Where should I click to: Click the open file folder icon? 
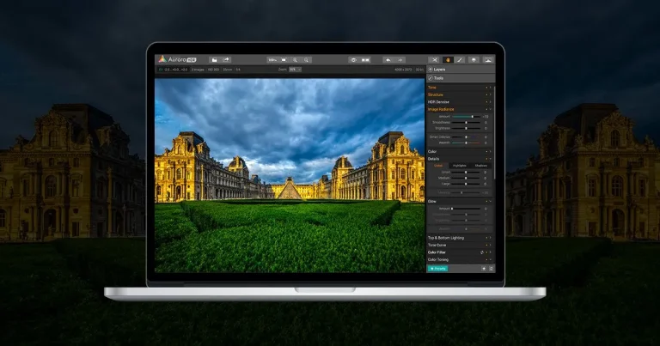pyautogui.click(x=214, y=59)
